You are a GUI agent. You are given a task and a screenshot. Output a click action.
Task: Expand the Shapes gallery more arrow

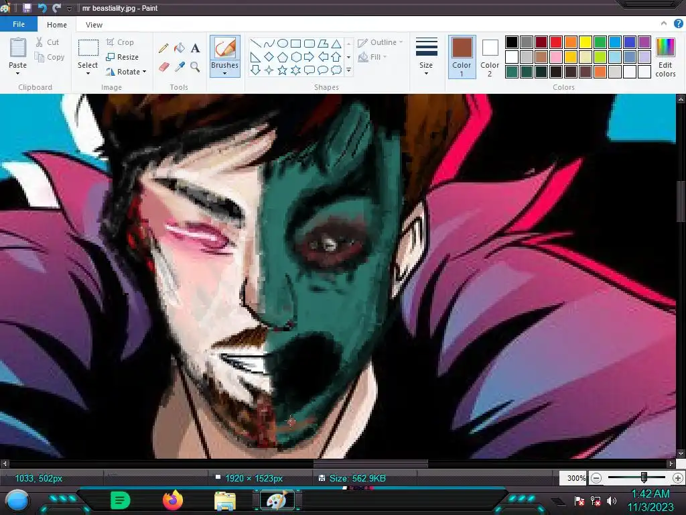[348, 70]
